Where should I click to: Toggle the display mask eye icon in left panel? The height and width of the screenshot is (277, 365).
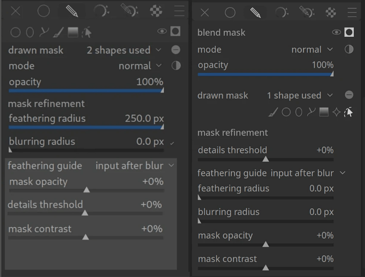(162, 32)
